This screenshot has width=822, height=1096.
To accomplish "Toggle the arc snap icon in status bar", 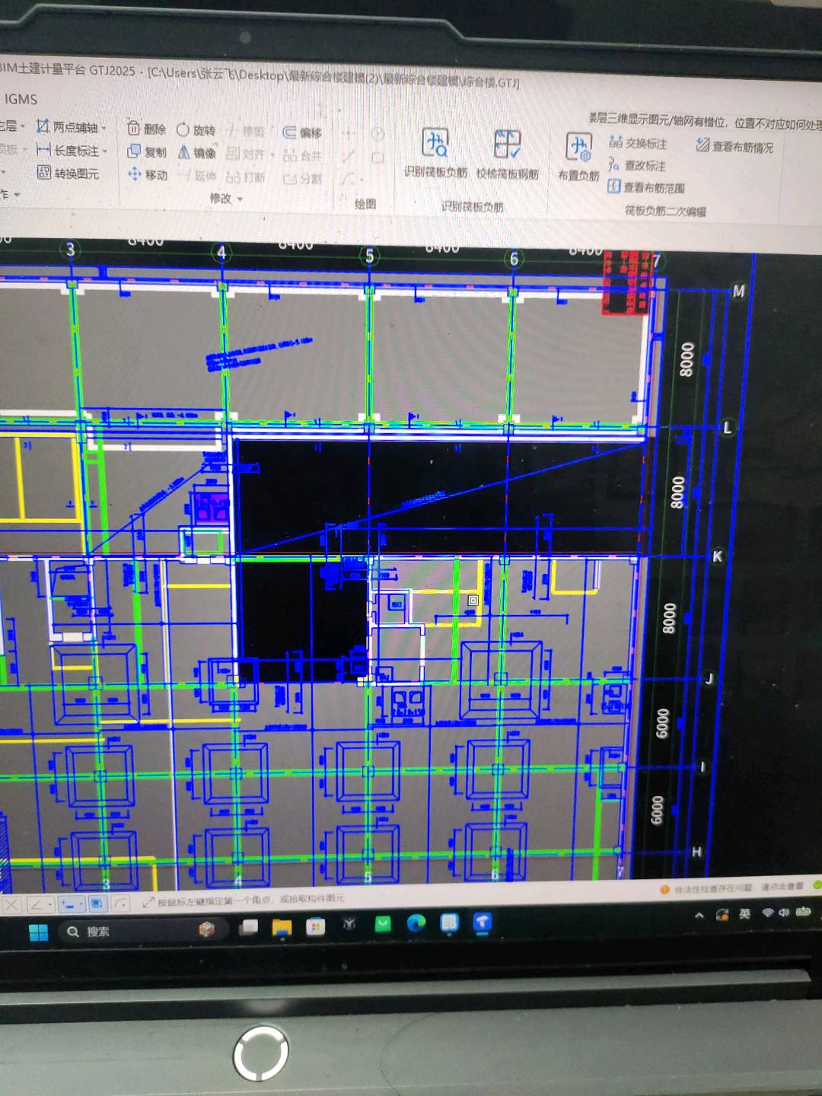I will 120,903.
